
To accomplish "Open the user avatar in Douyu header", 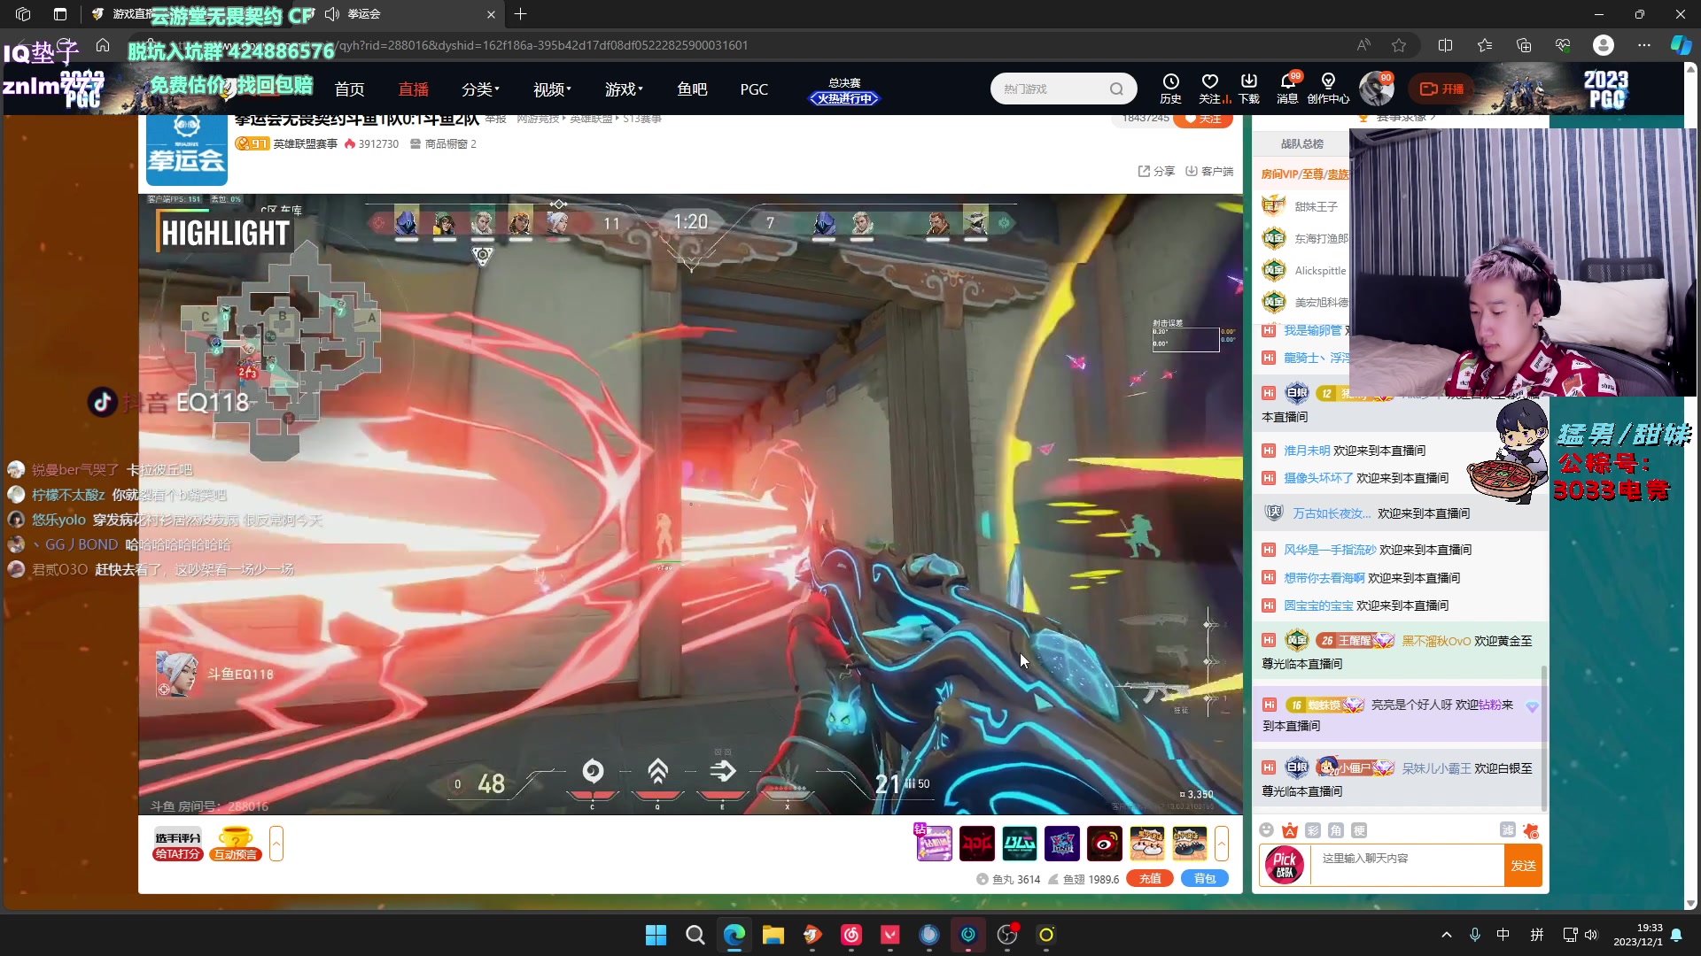I will coord(1376,89).
